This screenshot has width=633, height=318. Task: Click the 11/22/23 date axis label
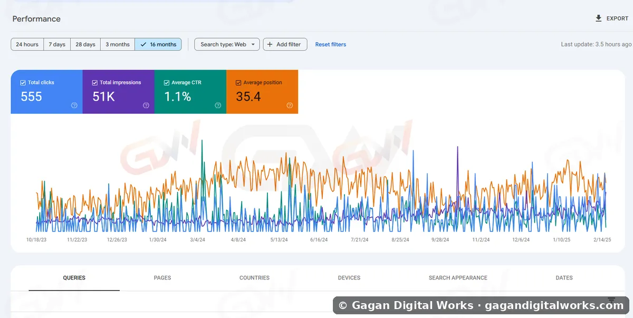coord(77,239)
